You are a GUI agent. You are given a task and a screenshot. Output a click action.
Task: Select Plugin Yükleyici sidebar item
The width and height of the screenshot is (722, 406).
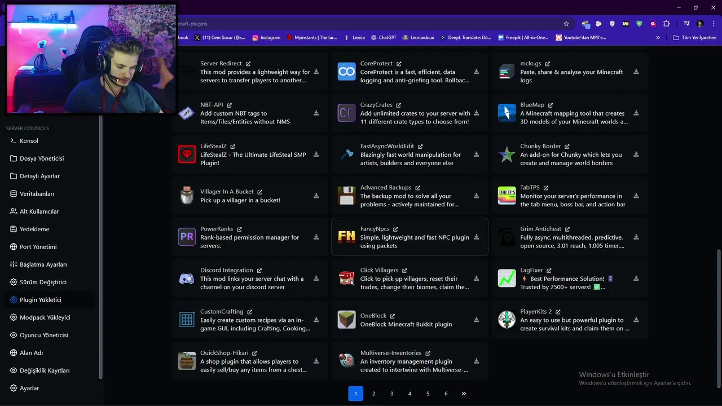tap(50, 299)
